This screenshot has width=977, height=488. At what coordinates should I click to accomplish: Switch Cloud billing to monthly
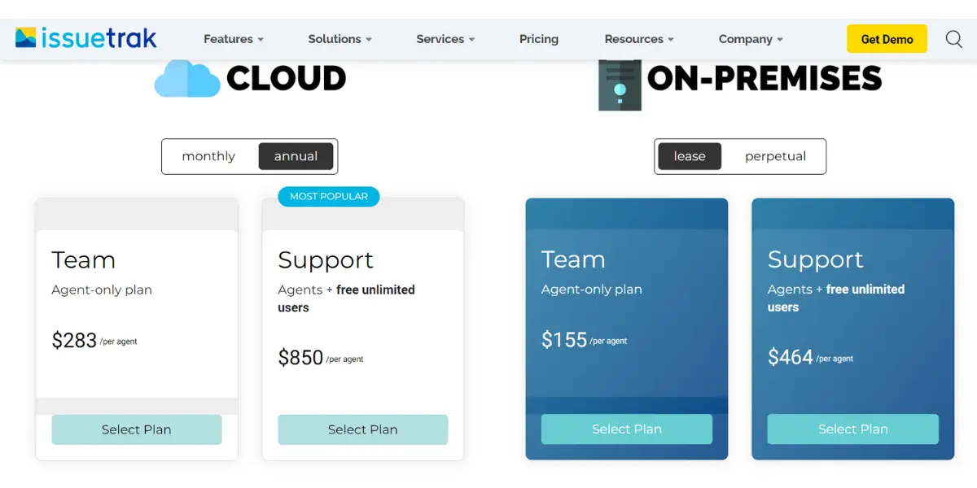click(208, 156)
